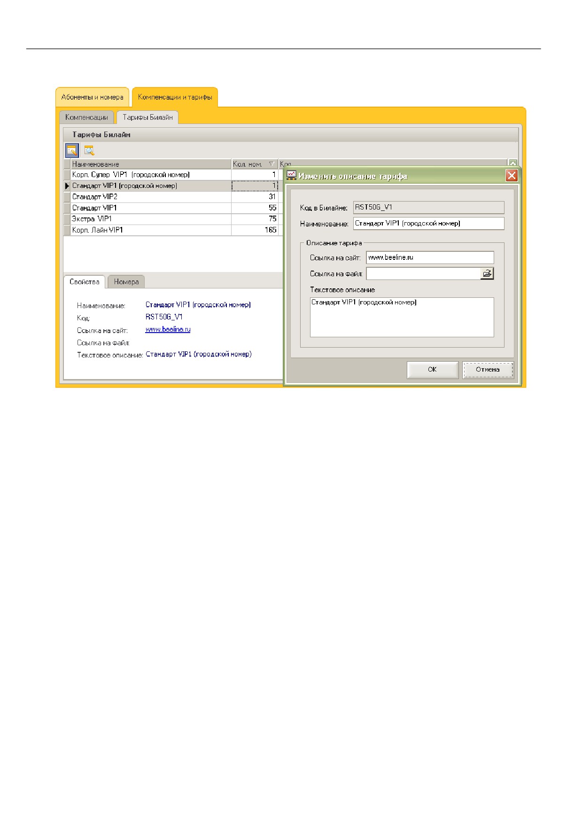Screen dimensions: 582x823
Task: Click the properties Текстовое описание value text
Action: [198, 354]
